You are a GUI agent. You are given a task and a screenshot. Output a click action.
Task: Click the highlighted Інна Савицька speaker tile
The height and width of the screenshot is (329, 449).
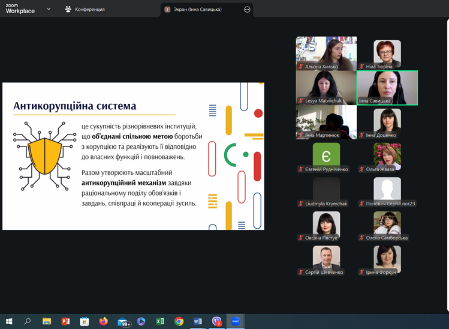click(387, 87)
